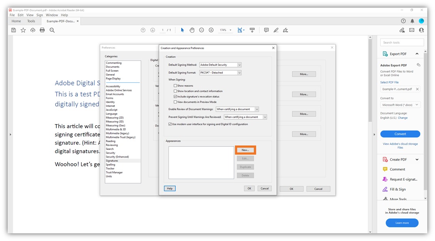Open Convert to Microsoft Word dropdown
Image resolution: width=435 pixels, height=241 pixels.
point(400,105)
